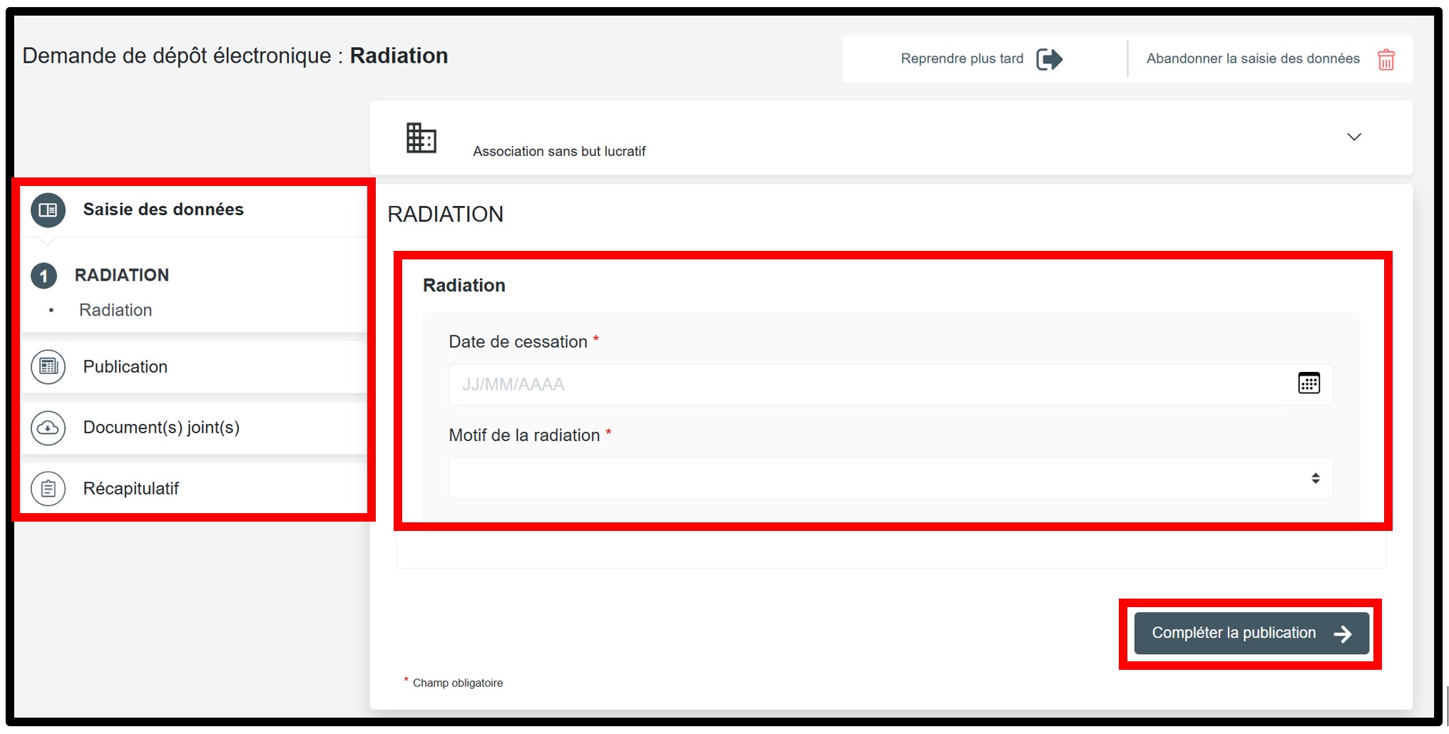The image size is (1449, 734).
Task: Expand the Association sans but lucratif chevron
Action: (1353, 137)
